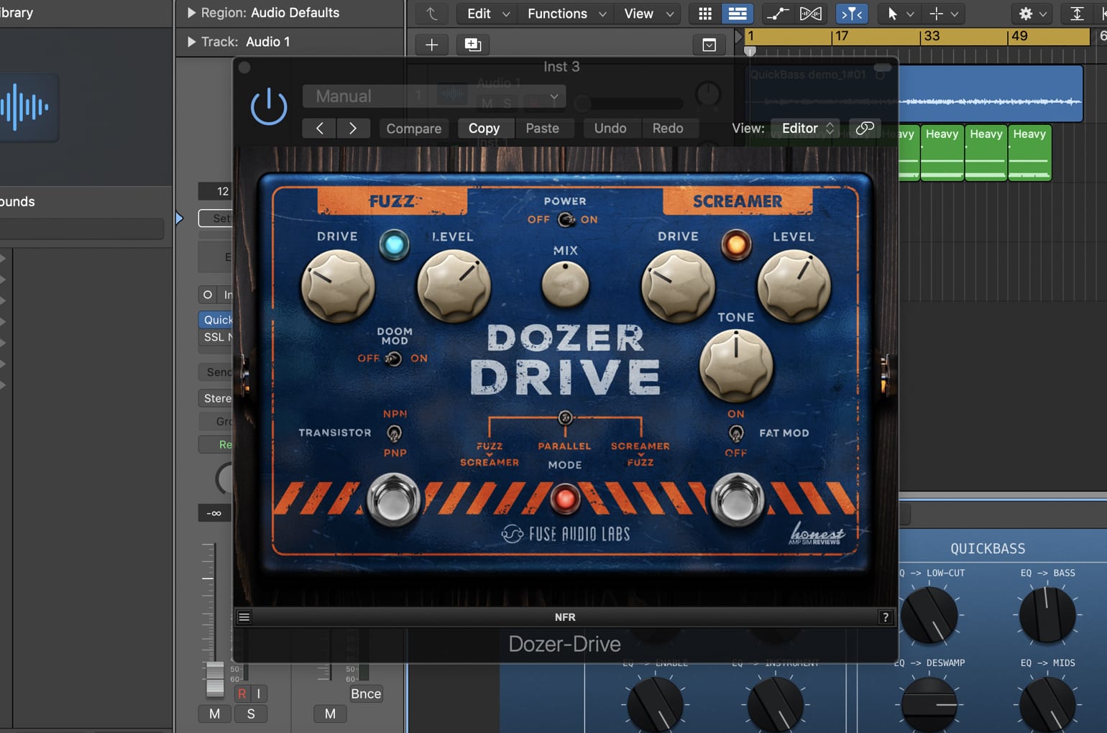Click the Screamer Level knob
Viewport: 1107px width, 733px height.
click(x=794, y=286)
